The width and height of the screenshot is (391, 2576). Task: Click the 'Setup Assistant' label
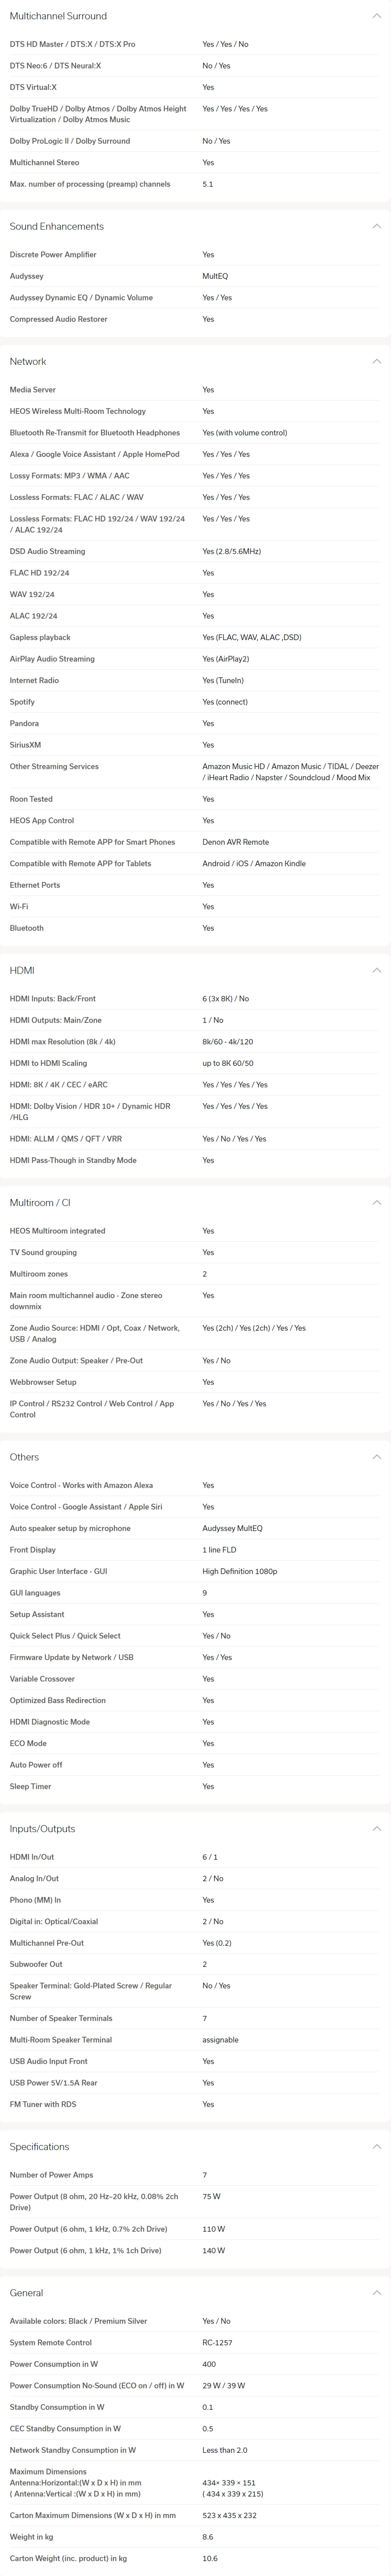point(37,1614)
